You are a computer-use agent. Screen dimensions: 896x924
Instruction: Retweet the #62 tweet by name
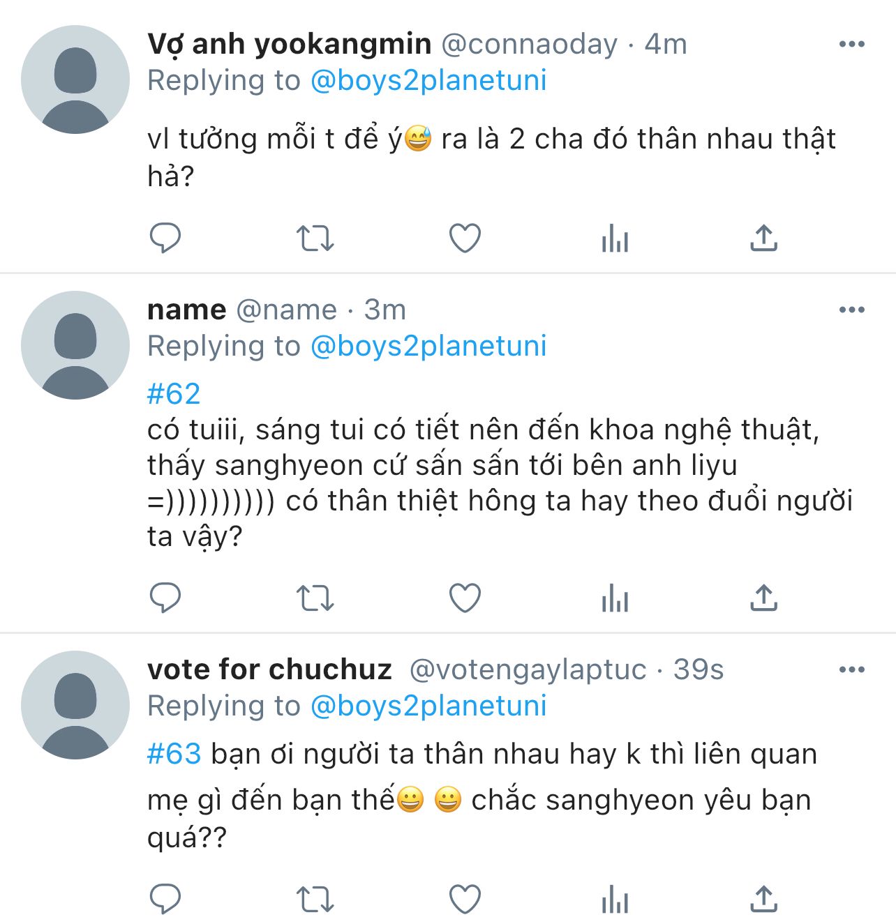pos(315,598)
